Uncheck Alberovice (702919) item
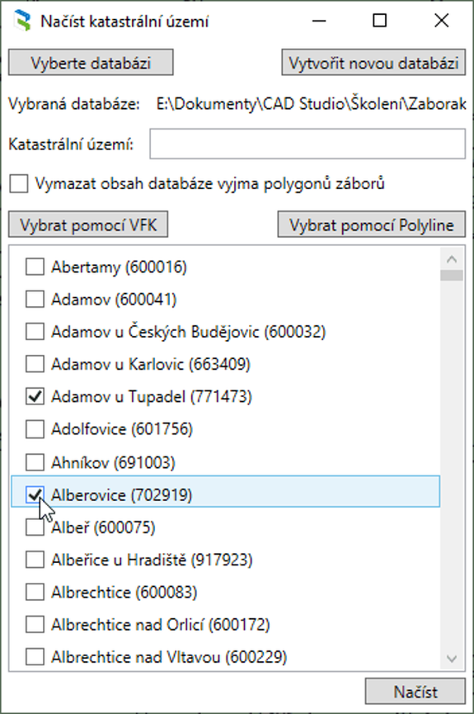474x714 pixels. (35, 494)
